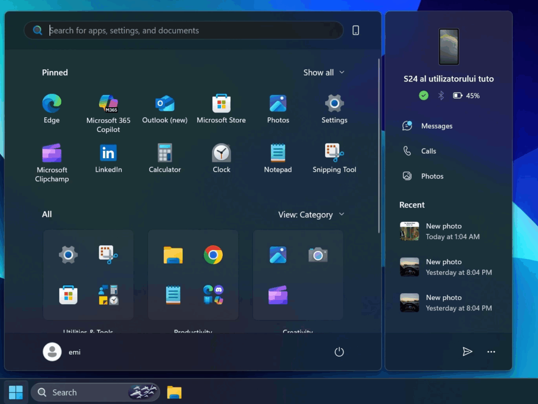Open more options in phone panel
Image resolution: width=538 pixels, height=404 pixels.
[x=491, y=352]
